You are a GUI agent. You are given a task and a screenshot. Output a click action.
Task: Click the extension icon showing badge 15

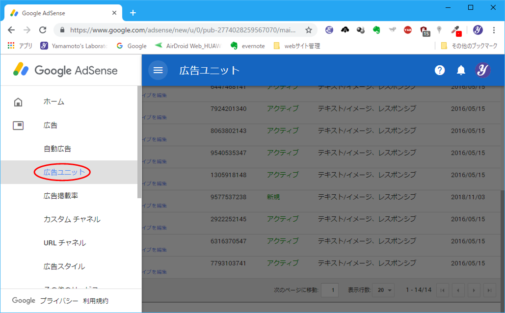pos(425,31)
